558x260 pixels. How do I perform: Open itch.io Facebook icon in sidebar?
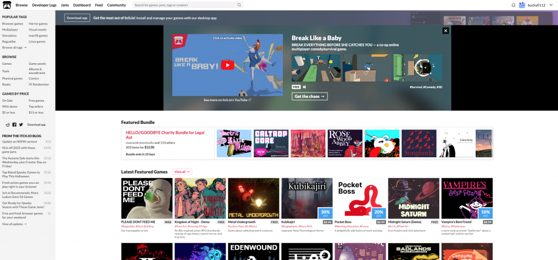tap(14, 125)
